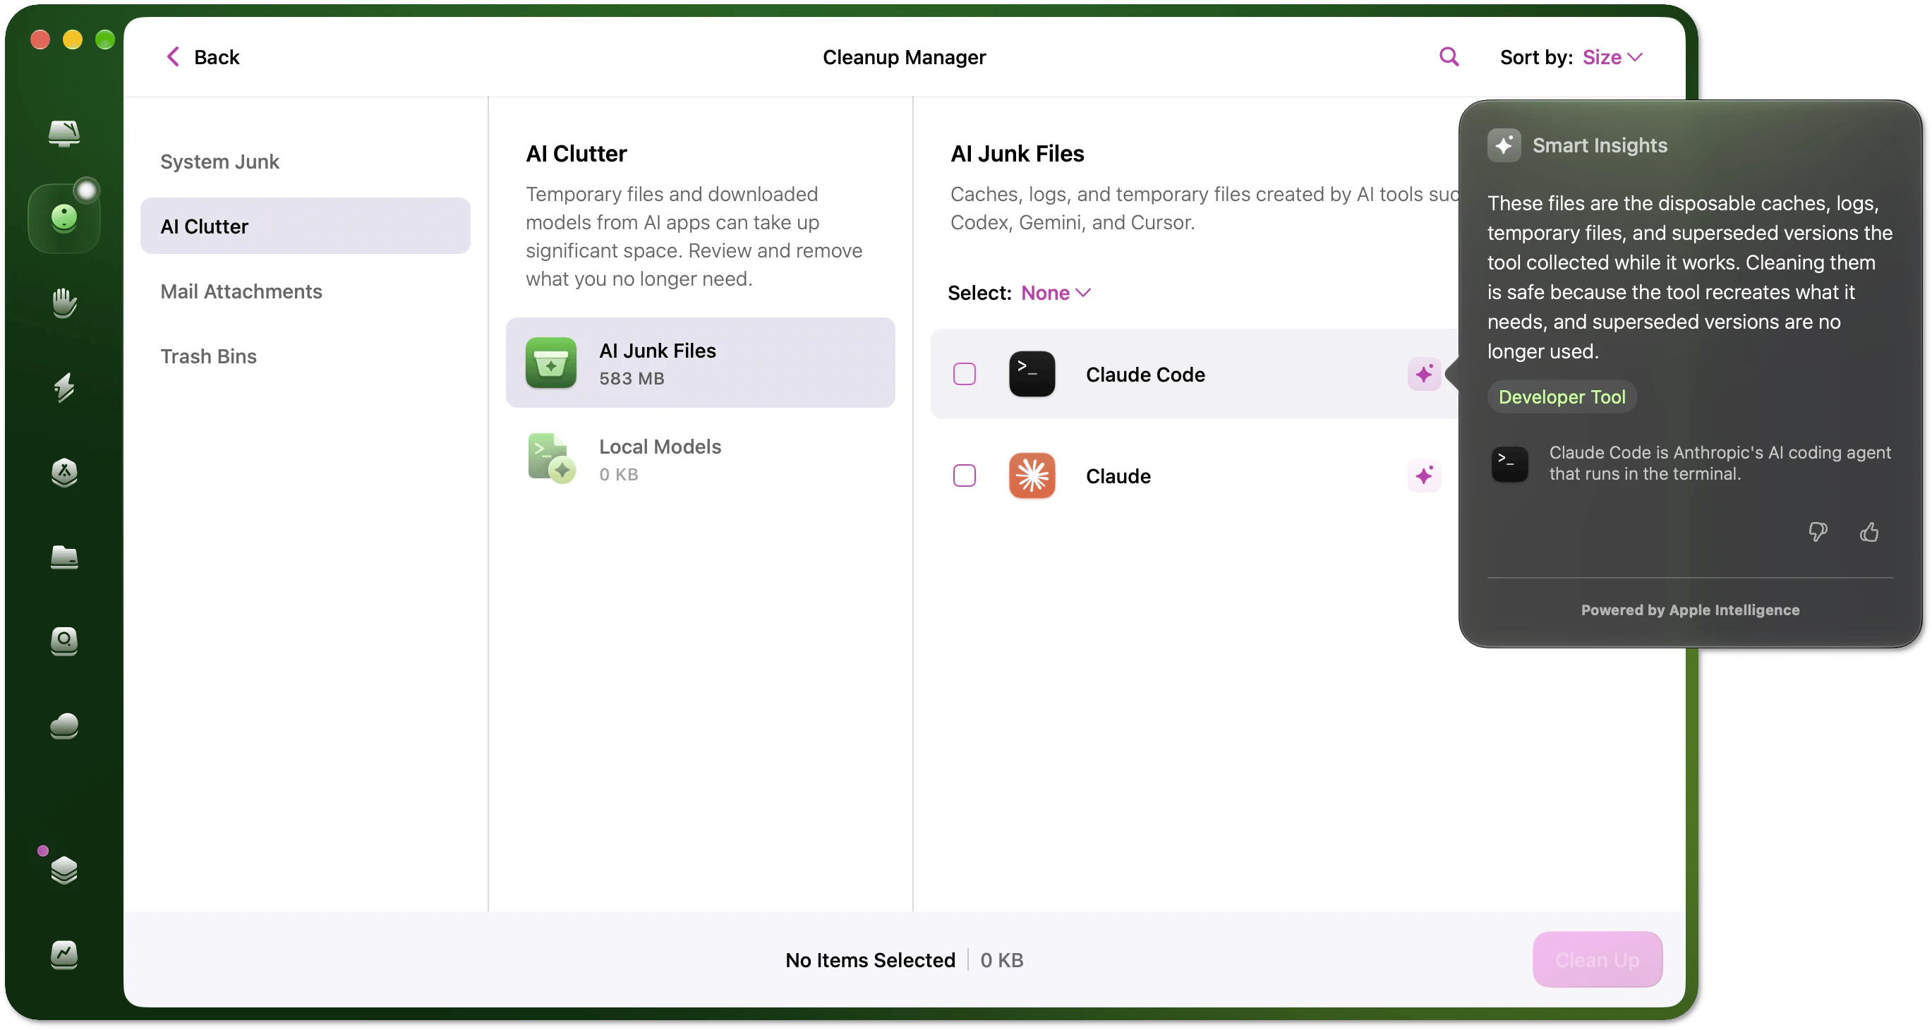Click the Smart Insights title text
Viewport: 1932px width, 1030px height.
(x=1599, y=145)
